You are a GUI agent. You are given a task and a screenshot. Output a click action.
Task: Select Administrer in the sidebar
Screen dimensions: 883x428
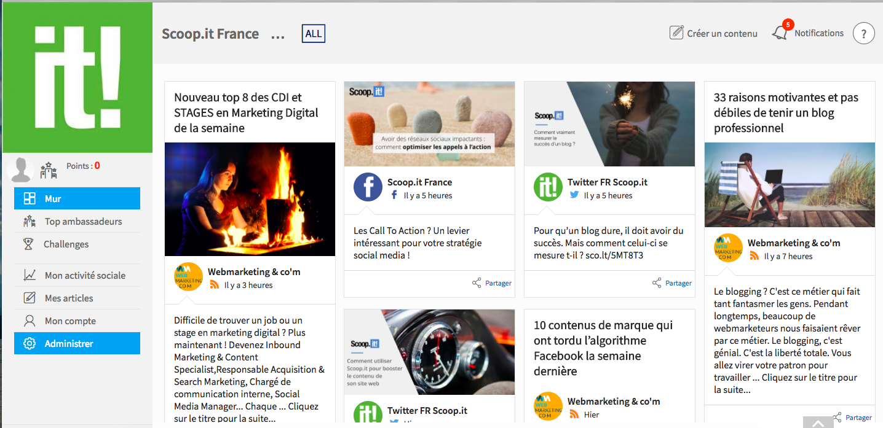[77, 343]
